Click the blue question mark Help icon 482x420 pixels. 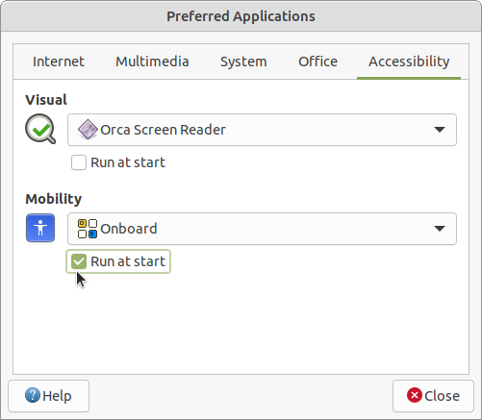tap(33, 395)
